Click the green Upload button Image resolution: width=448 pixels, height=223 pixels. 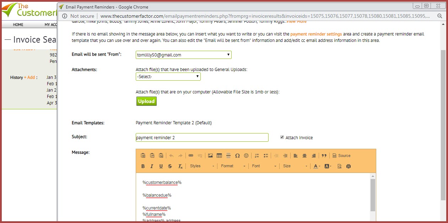pyautogui.click(x=146, y=101)
